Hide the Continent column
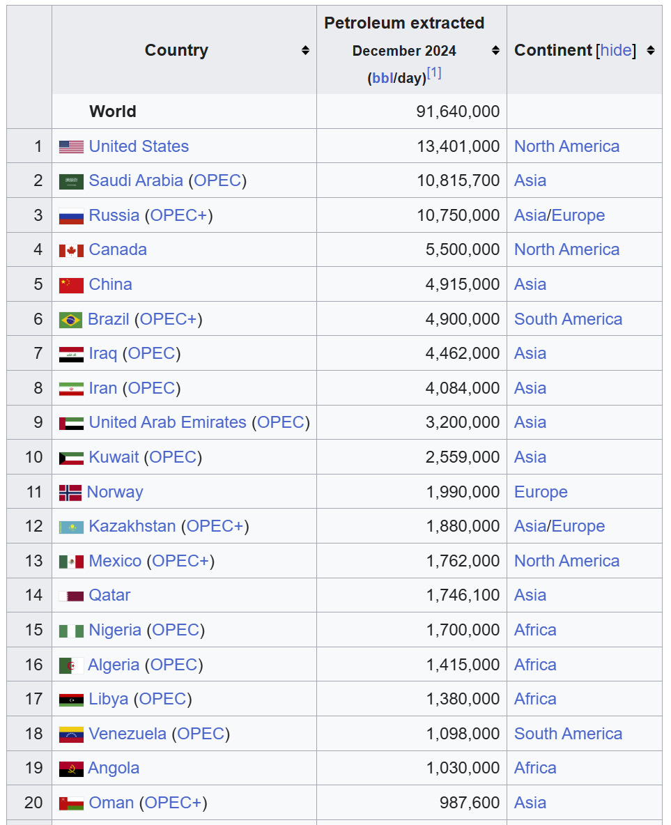The width and height of the screenshot is (671, 825). click(616, 50)
